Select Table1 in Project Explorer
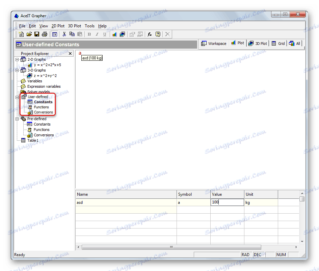Viewport: 319px width, 271px height. [33, 140]
